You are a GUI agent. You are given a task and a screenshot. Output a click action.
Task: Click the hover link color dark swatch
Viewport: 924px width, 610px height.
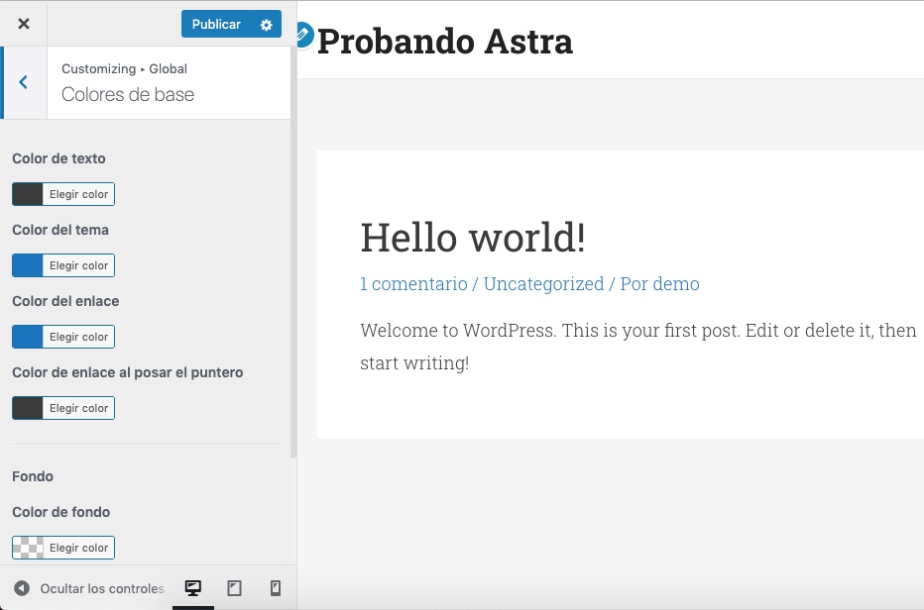28,408
